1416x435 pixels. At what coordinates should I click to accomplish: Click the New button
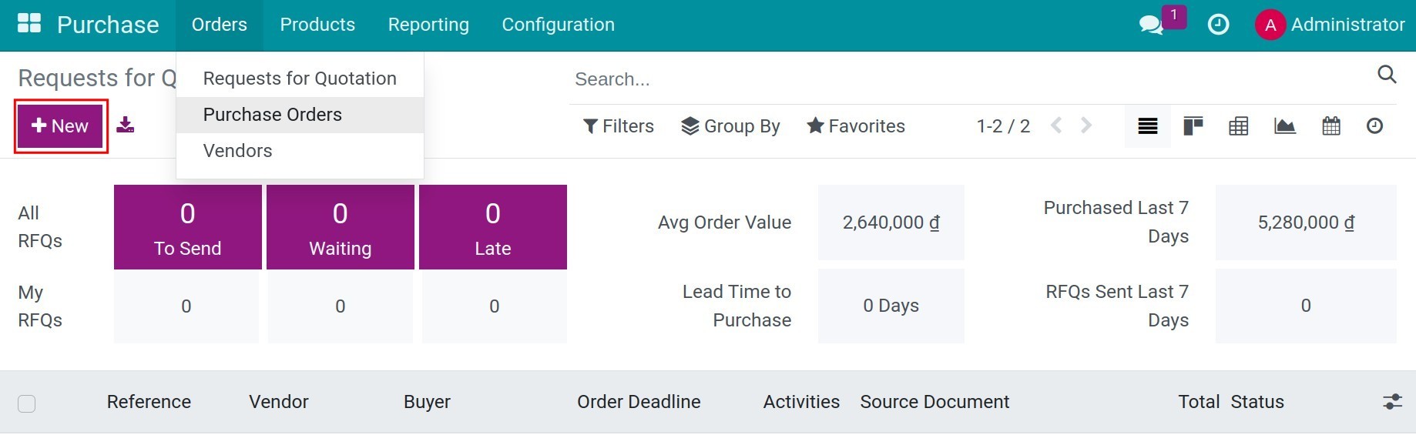(x=61, y=126)
